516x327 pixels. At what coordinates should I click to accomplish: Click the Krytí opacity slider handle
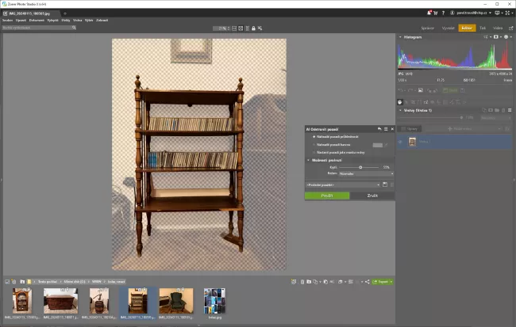point(360,167)
